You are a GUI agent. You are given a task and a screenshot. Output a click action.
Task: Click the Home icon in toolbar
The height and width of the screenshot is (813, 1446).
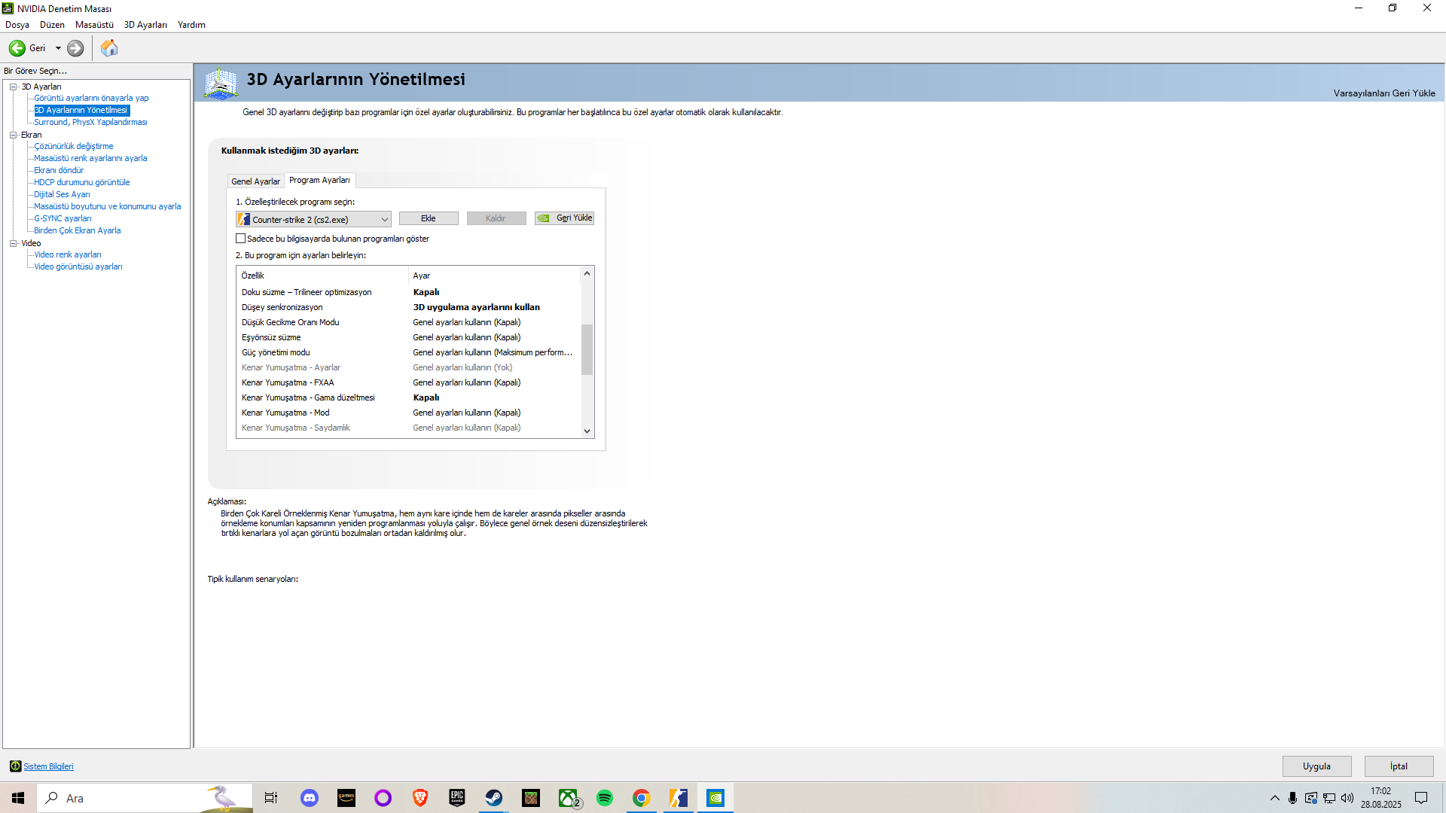109,48
